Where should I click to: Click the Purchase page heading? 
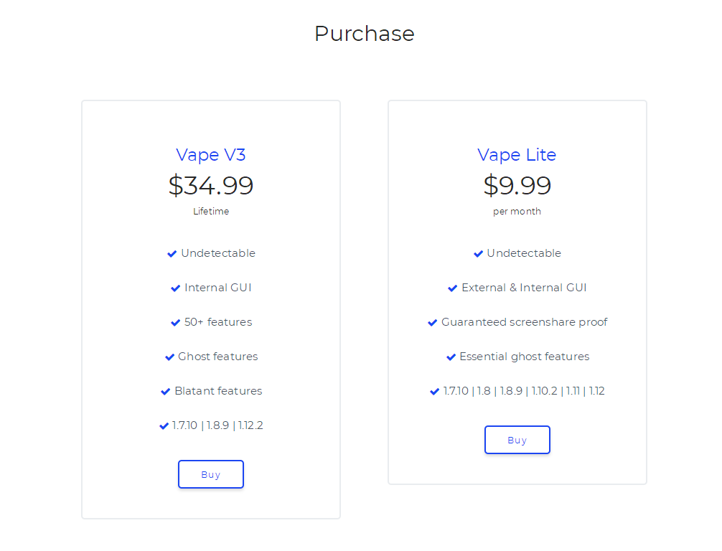point(364,34)
